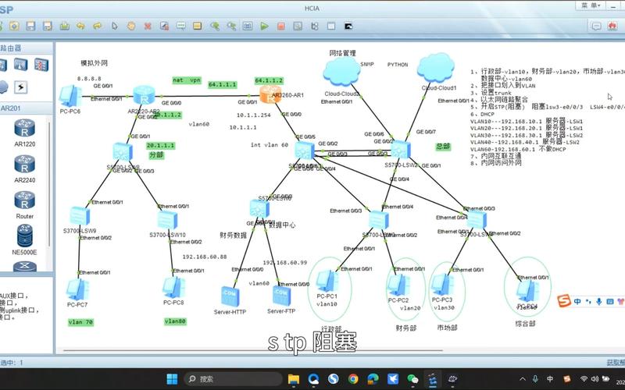
Task: Click the Save As toolbar icon
Action: click(x=48, y=27)
